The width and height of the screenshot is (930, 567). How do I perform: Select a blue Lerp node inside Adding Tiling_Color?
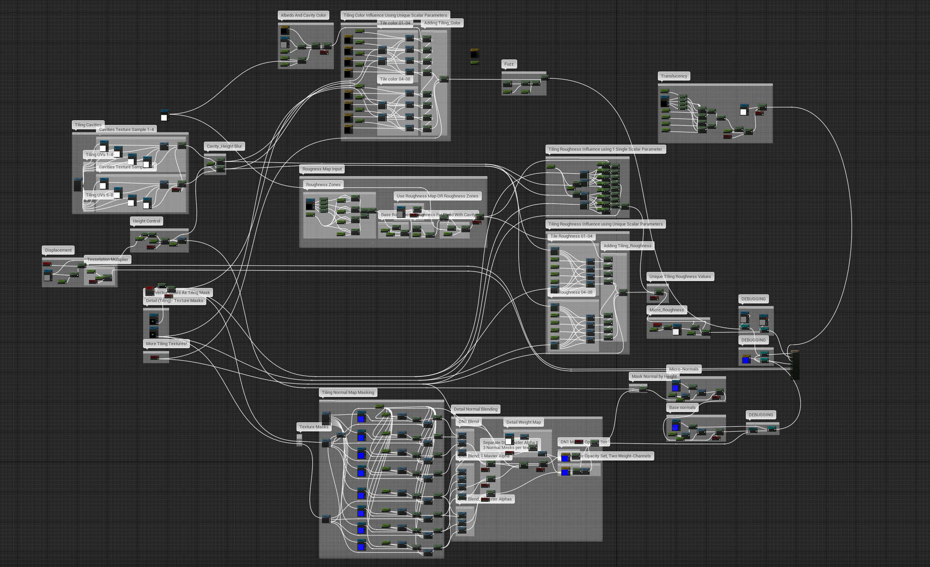409,39
